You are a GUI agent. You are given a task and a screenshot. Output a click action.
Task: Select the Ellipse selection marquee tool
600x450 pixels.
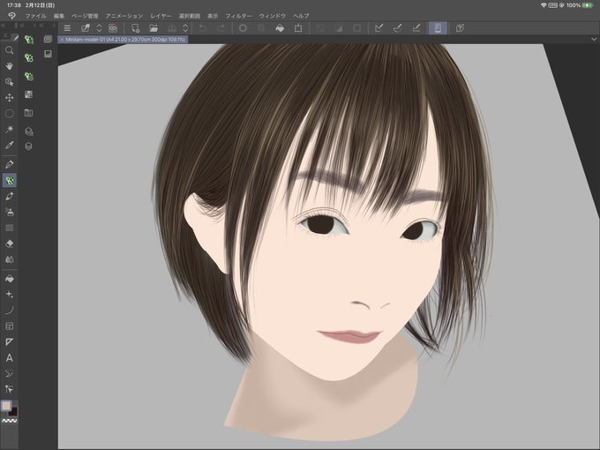click(x=10, y=113)
